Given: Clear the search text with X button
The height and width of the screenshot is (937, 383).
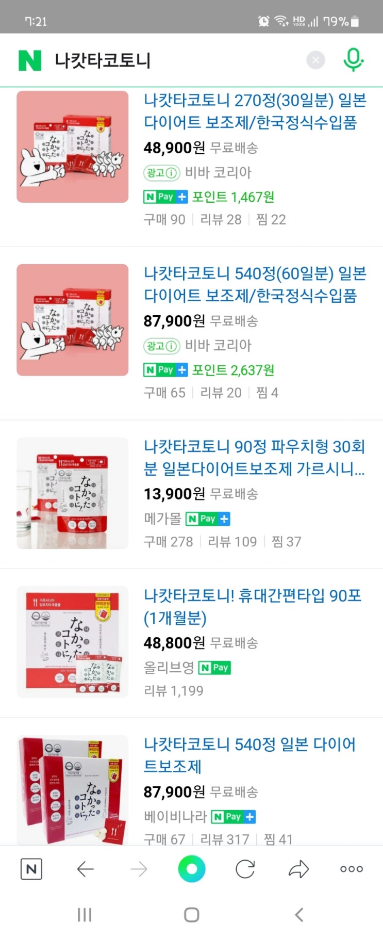Looking at the screenshot, I should point(315,60).
